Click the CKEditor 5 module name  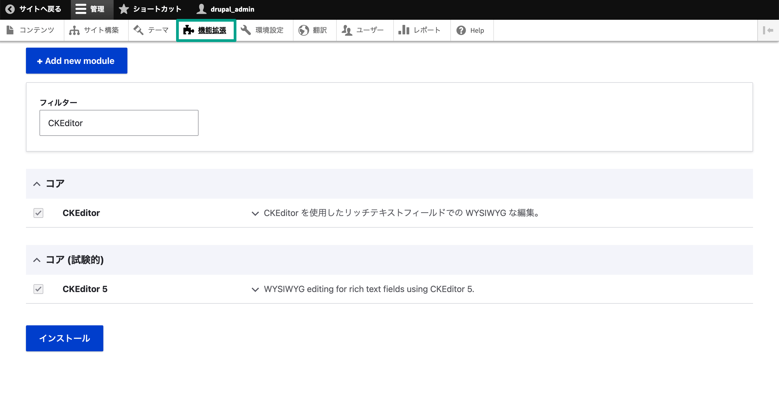click(85, 289)
